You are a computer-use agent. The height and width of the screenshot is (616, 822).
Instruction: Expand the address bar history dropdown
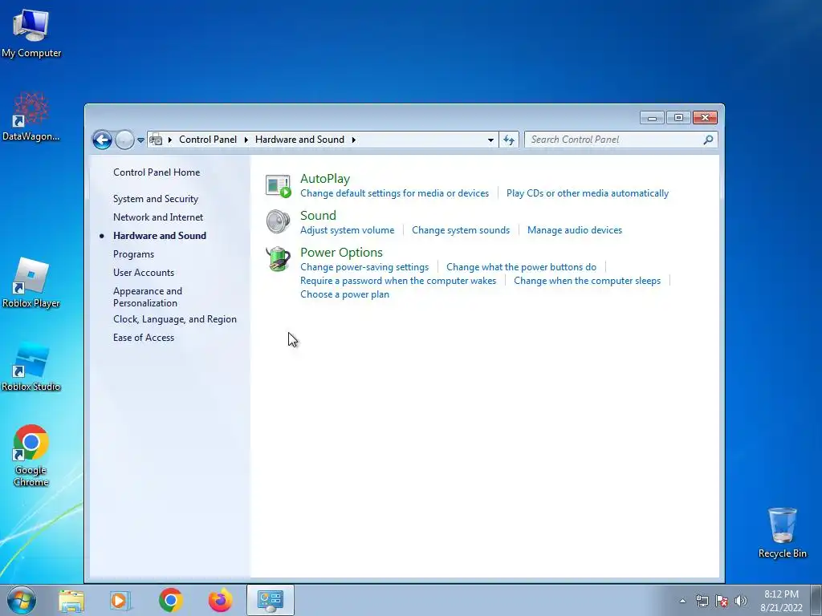tap(490, 140)
